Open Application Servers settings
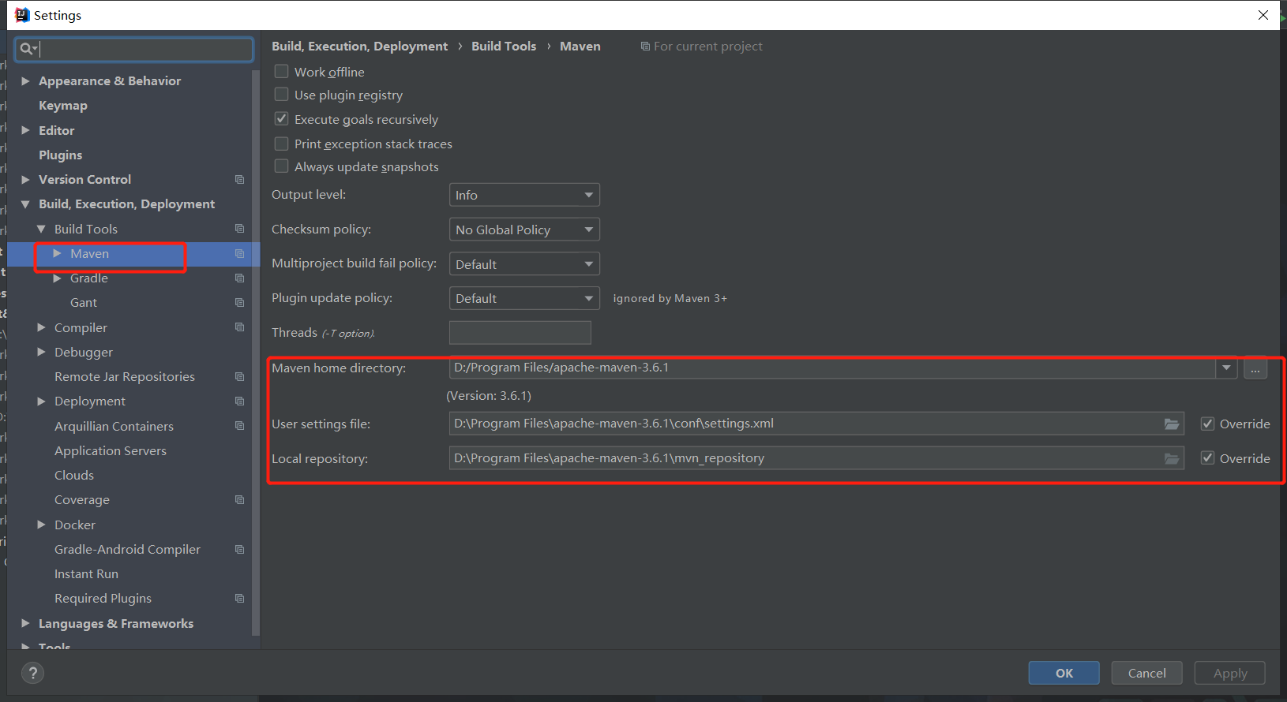This screenshot has width=1287, height=702. tap(111, 451)
